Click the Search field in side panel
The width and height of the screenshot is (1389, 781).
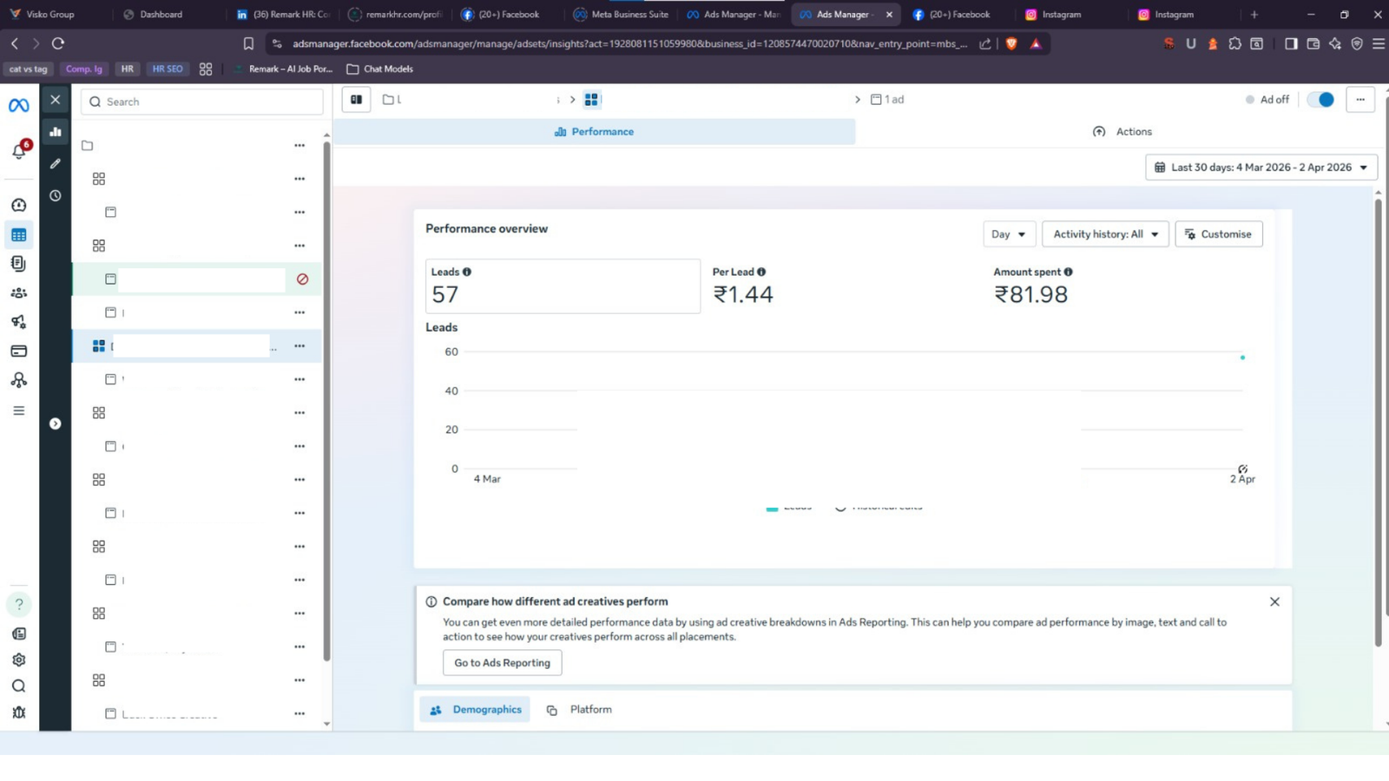click(202, 102)
